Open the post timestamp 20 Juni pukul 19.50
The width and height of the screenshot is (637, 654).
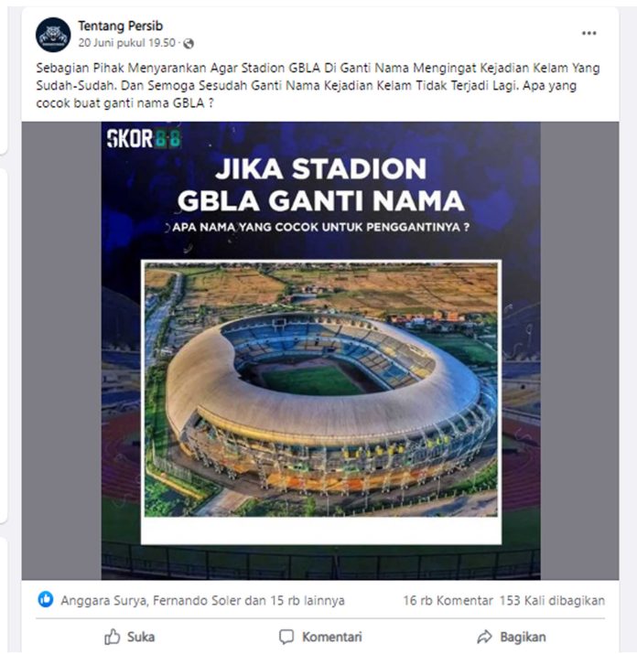pyautogui.click(x=126, y=43)
